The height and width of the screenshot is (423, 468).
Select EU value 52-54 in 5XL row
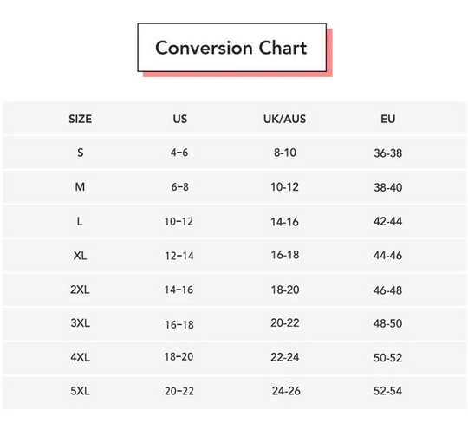pos(388,391)
